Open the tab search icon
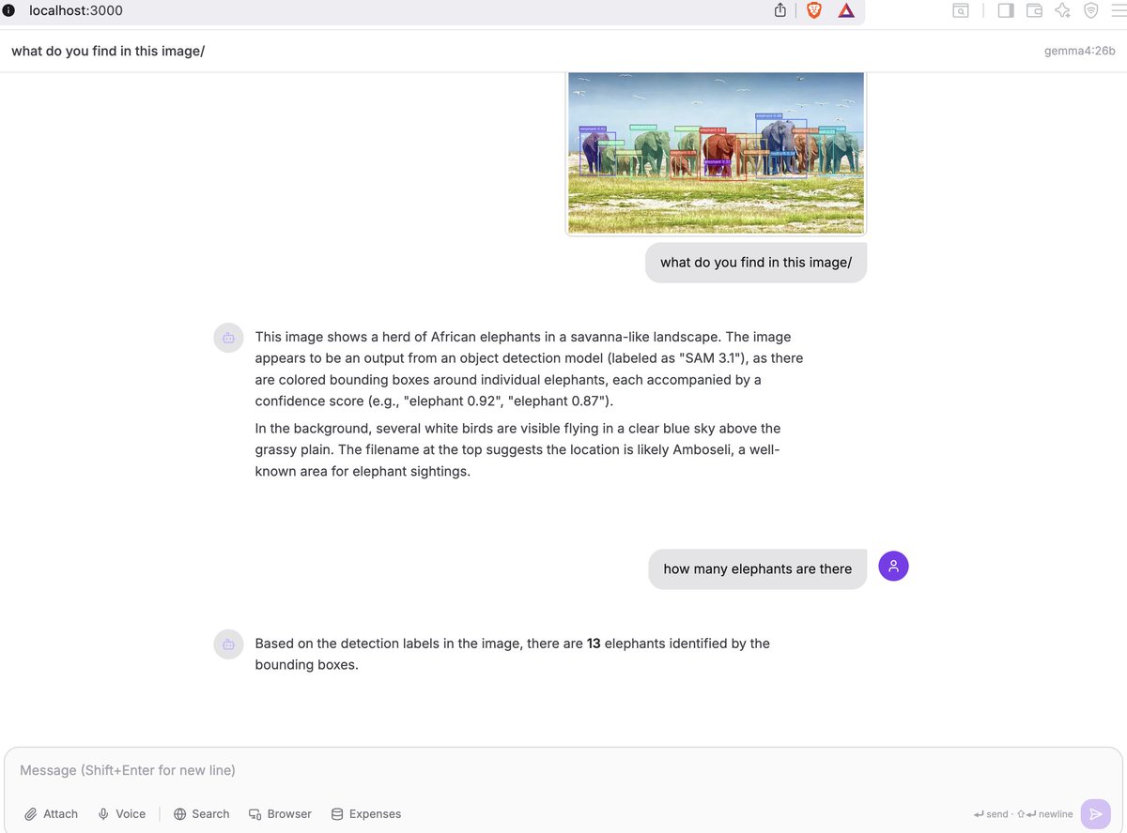This screenshot has width=1127, height=833. tap(961, 11)
